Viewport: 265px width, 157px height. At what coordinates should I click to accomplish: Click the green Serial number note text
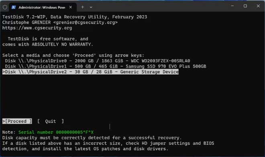tap(56, 132)
